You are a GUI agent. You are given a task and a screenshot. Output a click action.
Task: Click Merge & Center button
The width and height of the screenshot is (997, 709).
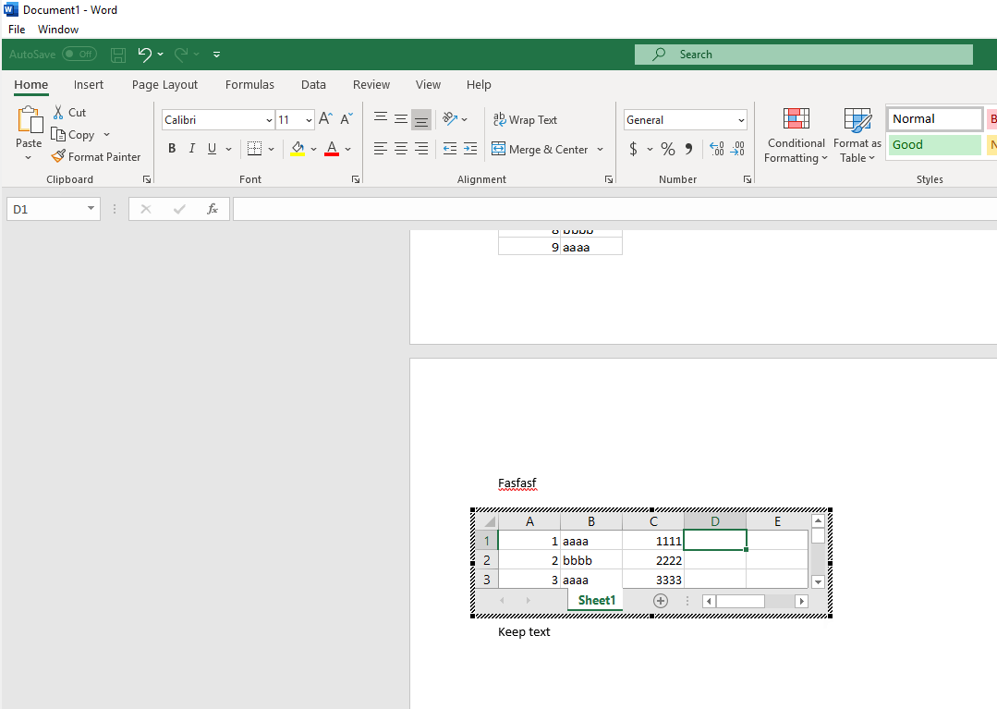[540, 150]
